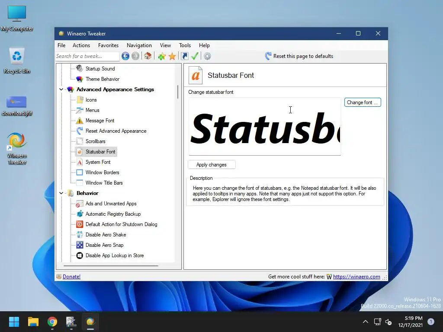Click the green checkmark toolbar icon
Screen dimensions: 443x332
pyautogui.click(x=195, y=56)
